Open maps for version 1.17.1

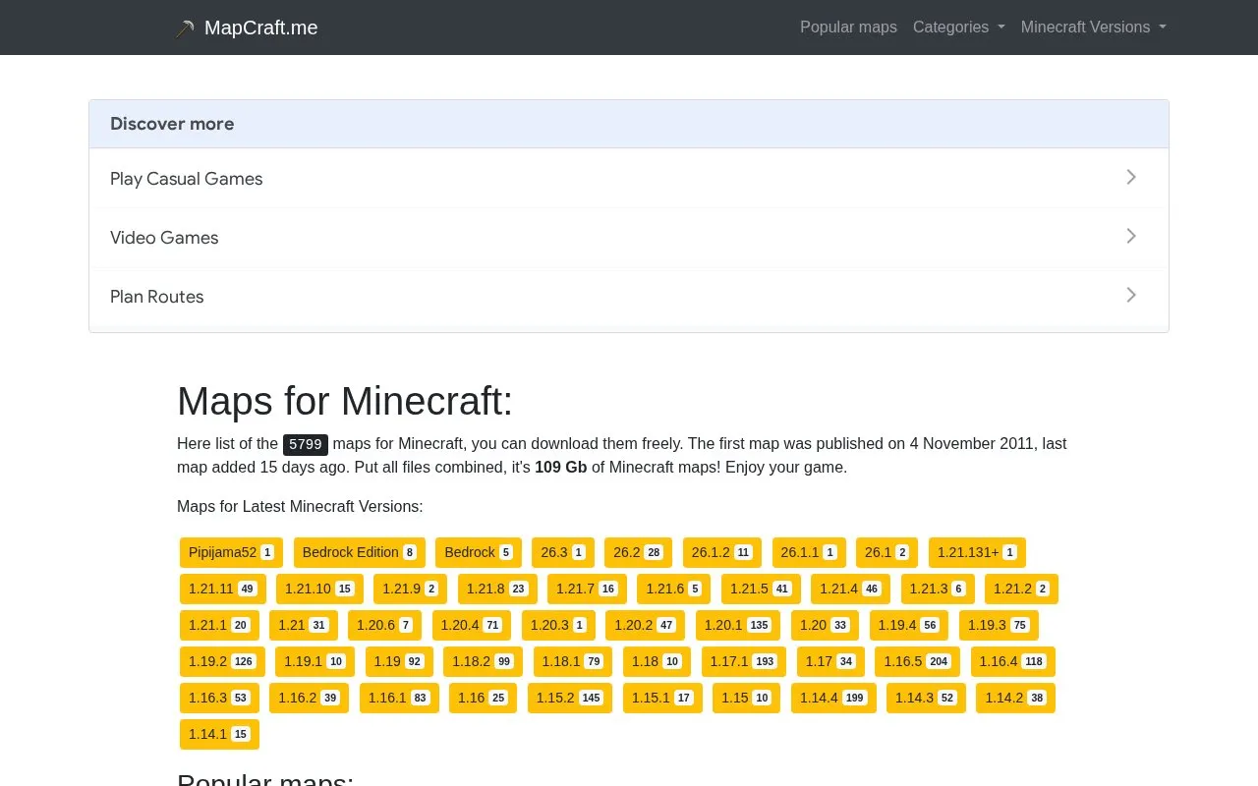point(744,661)
